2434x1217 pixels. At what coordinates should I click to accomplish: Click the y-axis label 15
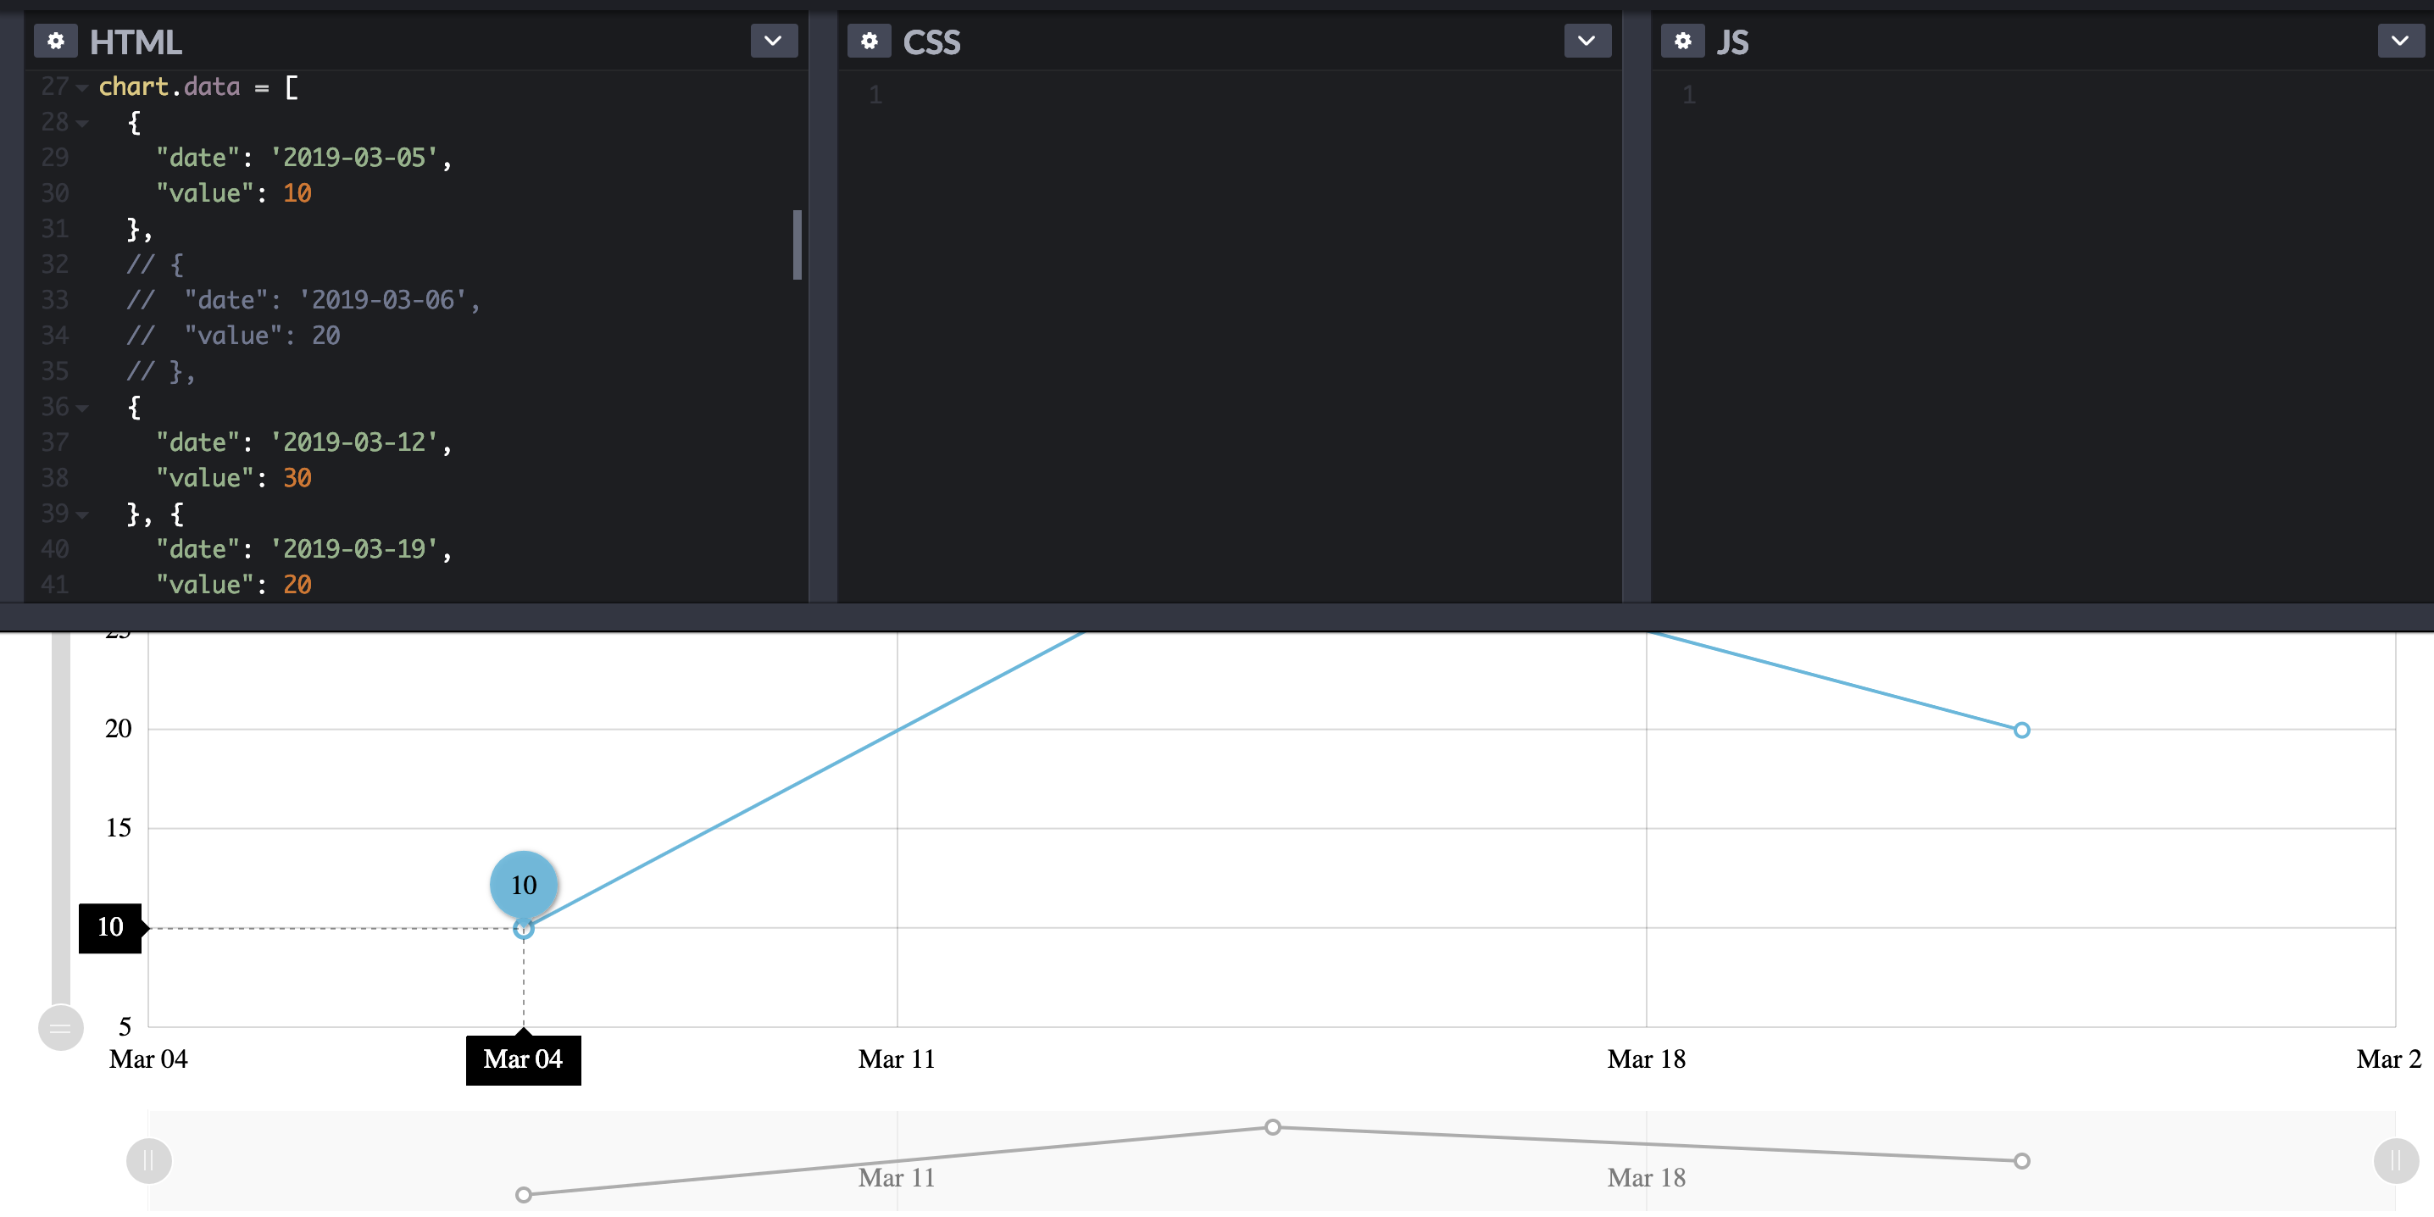point(118,829)
